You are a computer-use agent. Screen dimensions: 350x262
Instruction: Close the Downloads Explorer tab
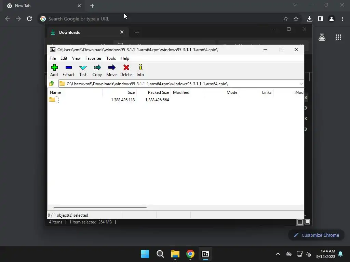tap(122, 32)
